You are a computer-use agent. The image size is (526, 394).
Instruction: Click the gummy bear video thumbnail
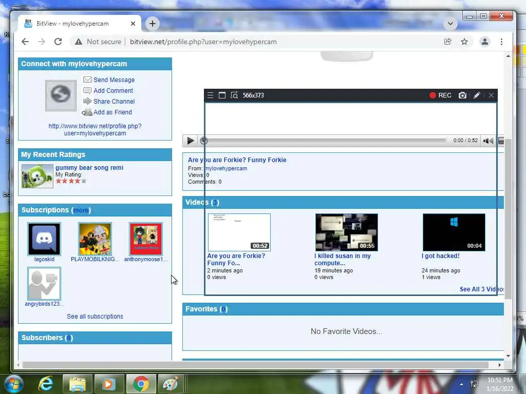coord(37,176)
